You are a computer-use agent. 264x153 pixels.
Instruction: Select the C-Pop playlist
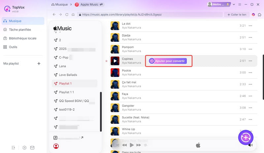pyautogui.click(x=75, y=58)
